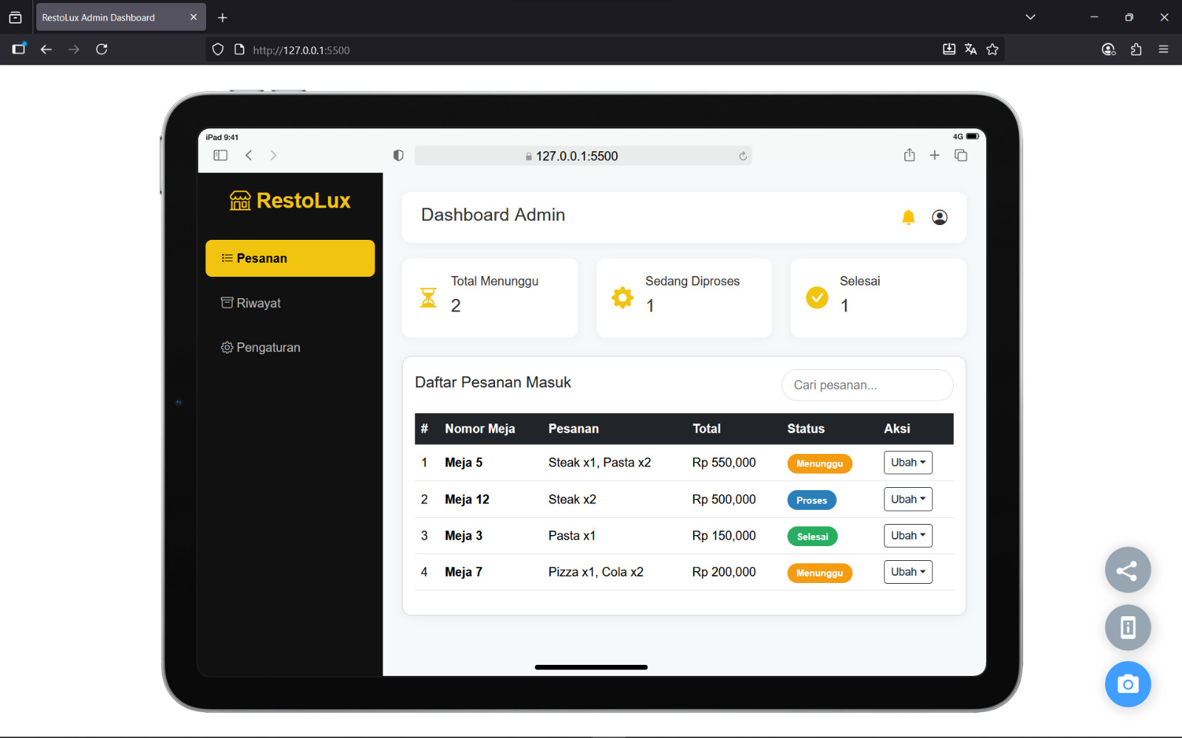The width and height of the screenshot is (1182, 738).
Task: Click the Menunggu status badge for Meja 5
Action: [819, 463]
